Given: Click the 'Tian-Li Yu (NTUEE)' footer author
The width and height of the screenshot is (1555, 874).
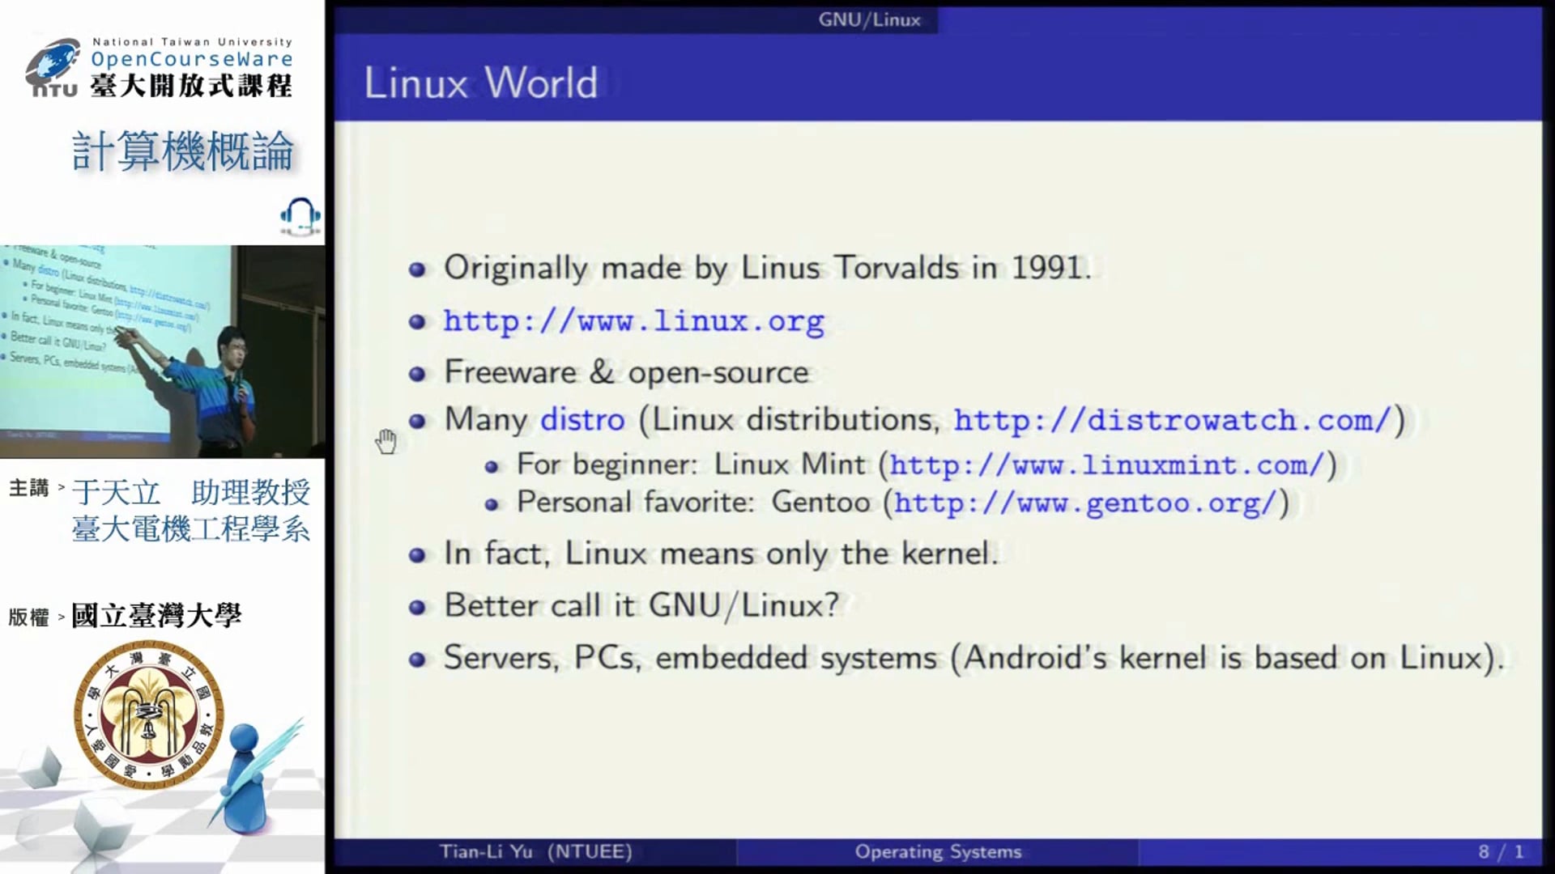Looking at the screenshot, I should tap(535, 851).
